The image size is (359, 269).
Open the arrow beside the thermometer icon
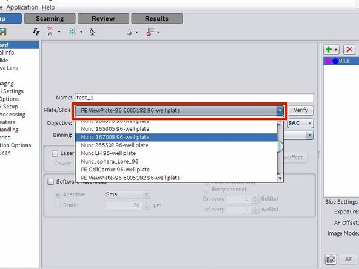click(x=158, y=32)
